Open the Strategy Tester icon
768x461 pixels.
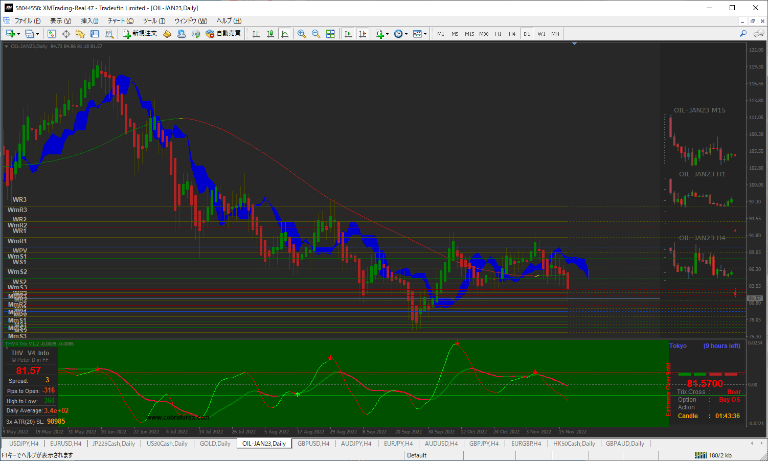point(109,34)
